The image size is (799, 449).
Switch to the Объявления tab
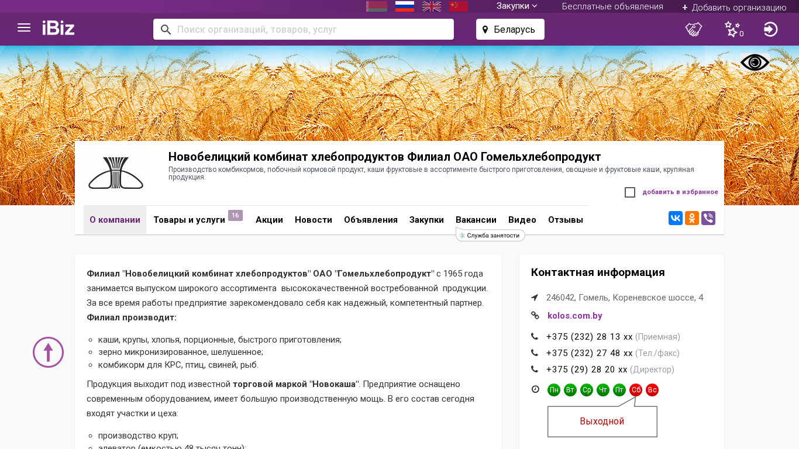pyautogui.click(x=371, y=220)
